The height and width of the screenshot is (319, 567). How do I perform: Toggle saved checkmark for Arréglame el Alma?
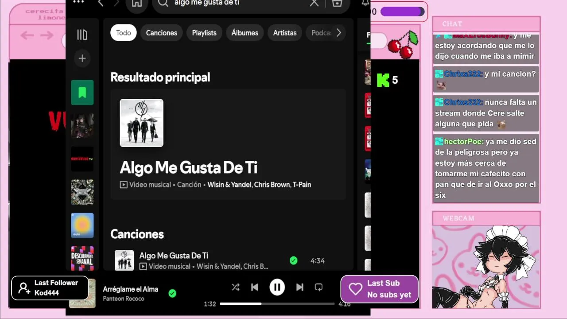[x=172, y=293]
